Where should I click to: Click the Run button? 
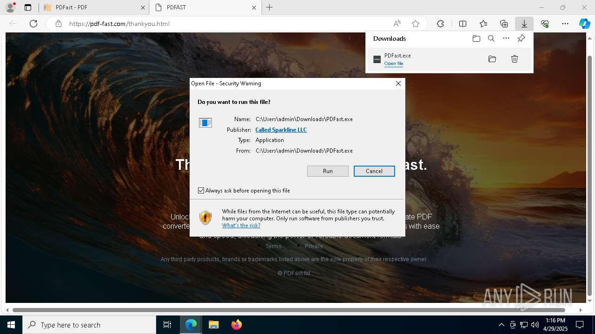pos(328,171)
